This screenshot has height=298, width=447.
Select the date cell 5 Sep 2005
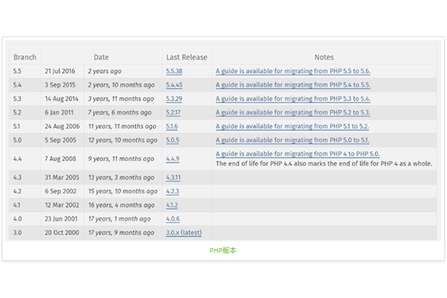point(60,140)
